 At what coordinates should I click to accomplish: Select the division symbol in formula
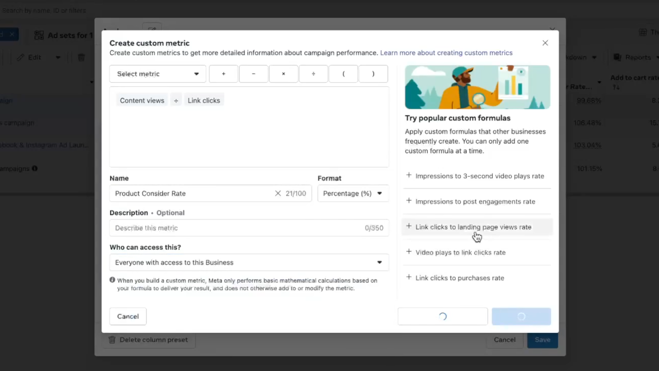176,100
